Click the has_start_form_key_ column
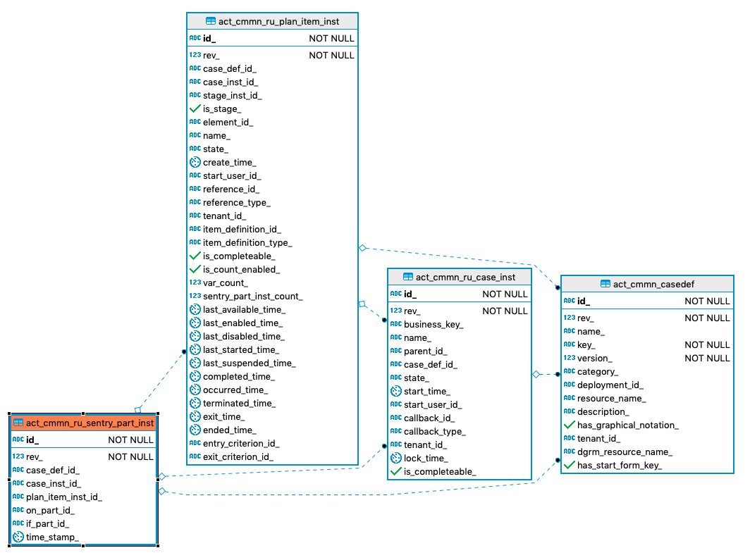This screenshot has width=750, height=560. click(620, 466)
